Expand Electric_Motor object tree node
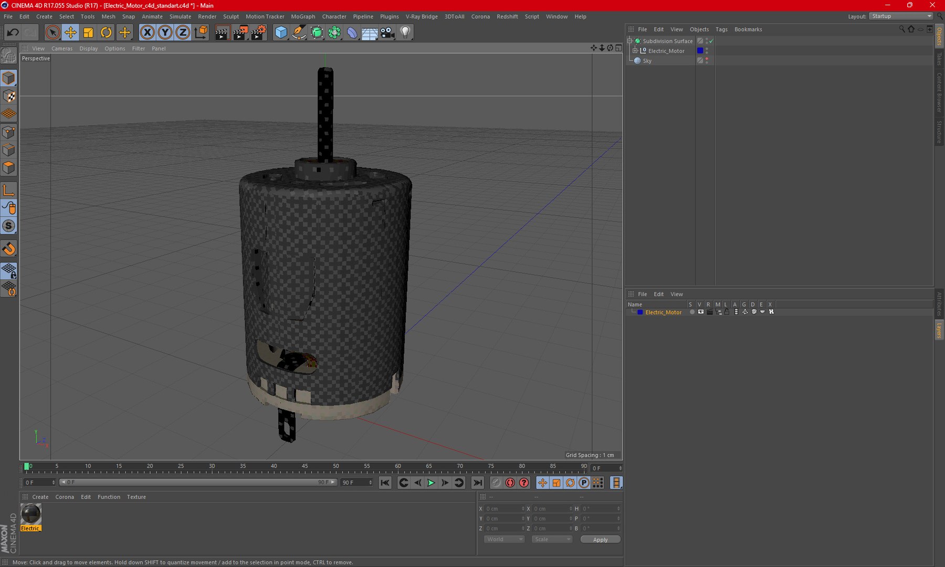Screen dimensions: 945x567 click(635, 51)
